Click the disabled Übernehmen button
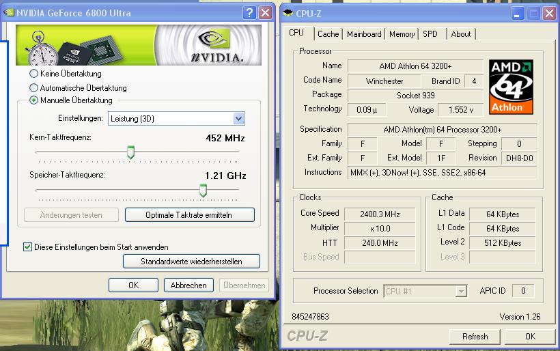 (244, 285)
